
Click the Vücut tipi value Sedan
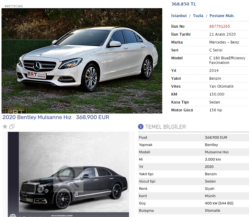pyautogui.click(x=210, y=181)
